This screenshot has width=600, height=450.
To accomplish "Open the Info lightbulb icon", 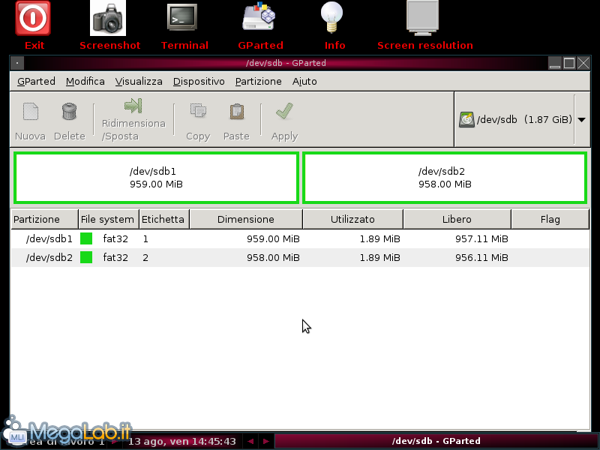I will pyautogui.click(x=331, y=17).
